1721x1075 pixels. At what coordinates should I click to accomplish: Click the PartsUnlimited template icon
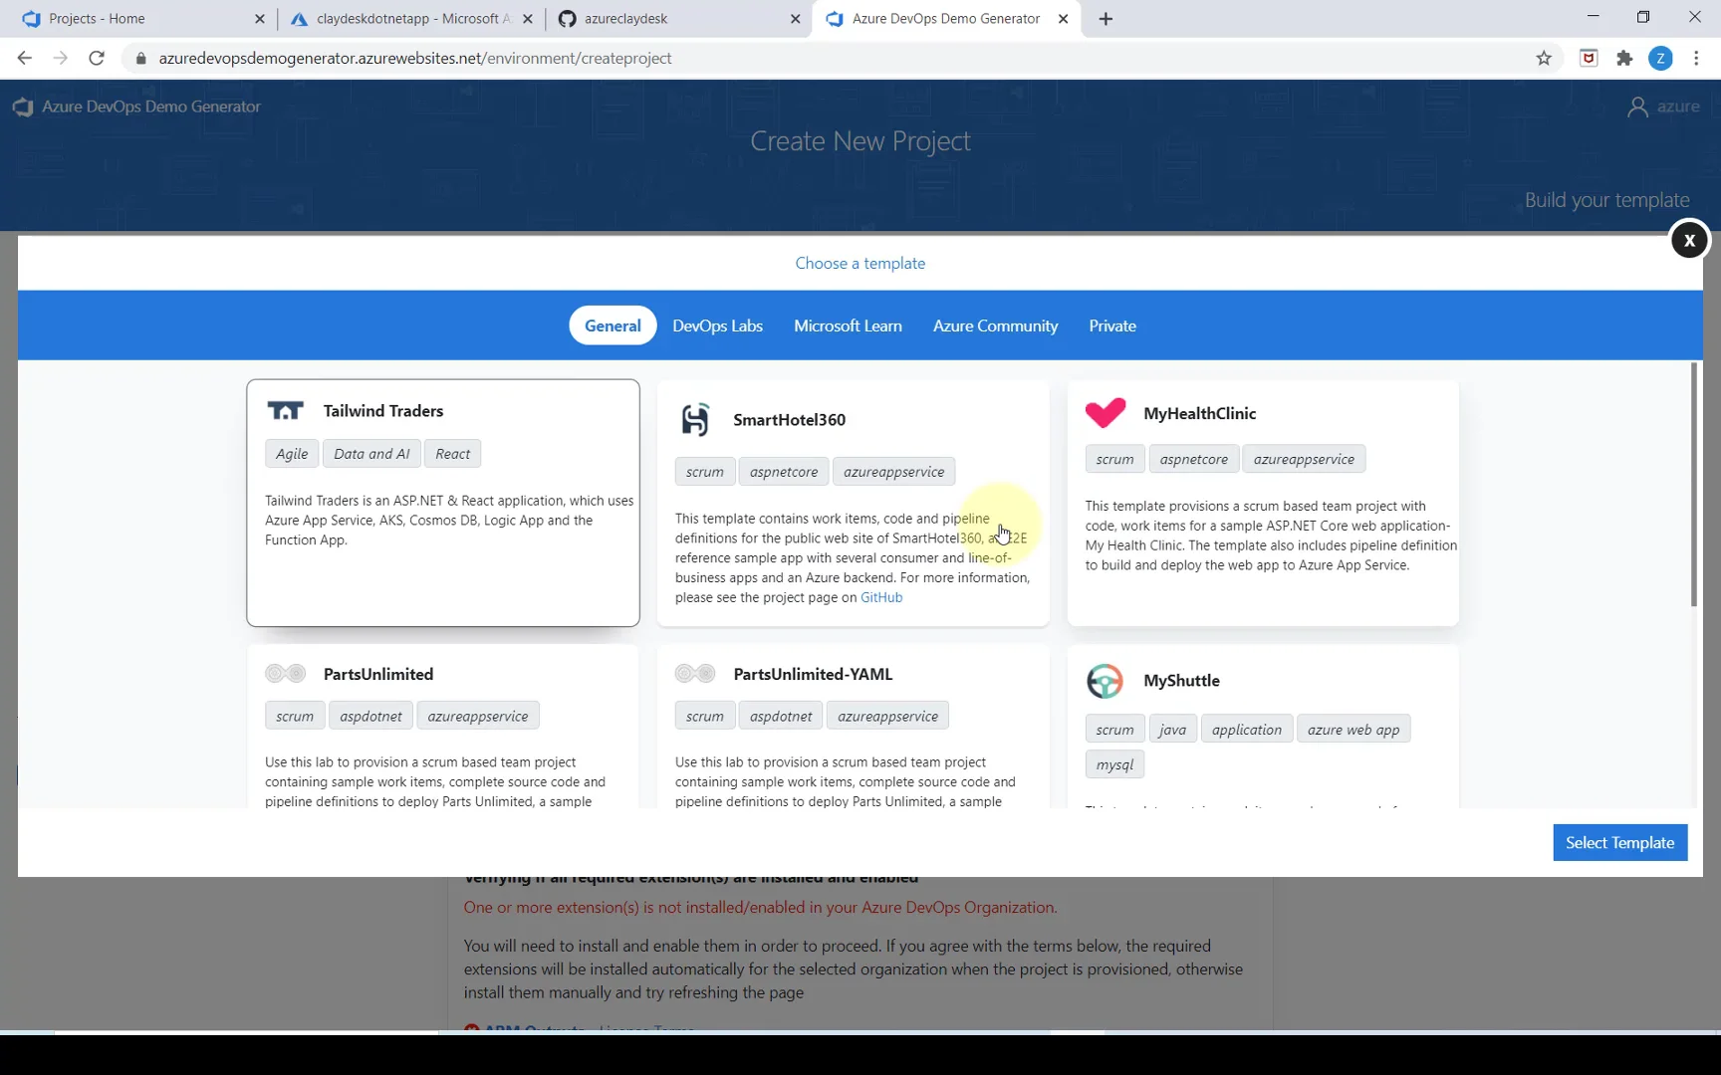coord(285,673)
